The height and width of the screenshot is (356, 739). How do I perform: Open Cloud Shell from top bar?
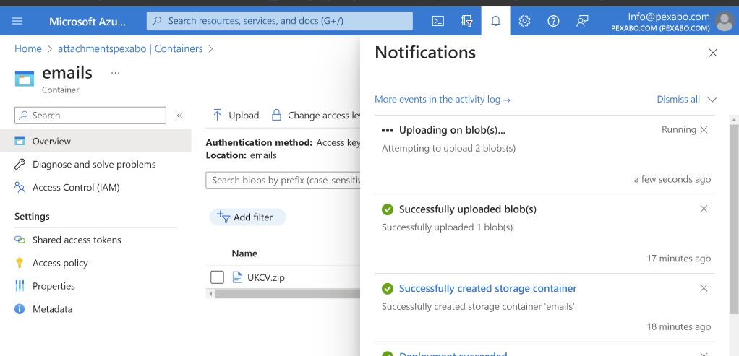[438, 21]
